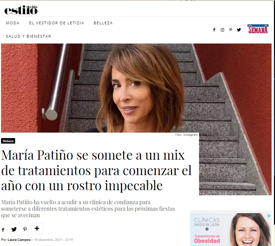Image resolution: width=275 pixels, height=246 pixels.
Task: Pin article with Pinterest share icon
Action: click(25, 230)
